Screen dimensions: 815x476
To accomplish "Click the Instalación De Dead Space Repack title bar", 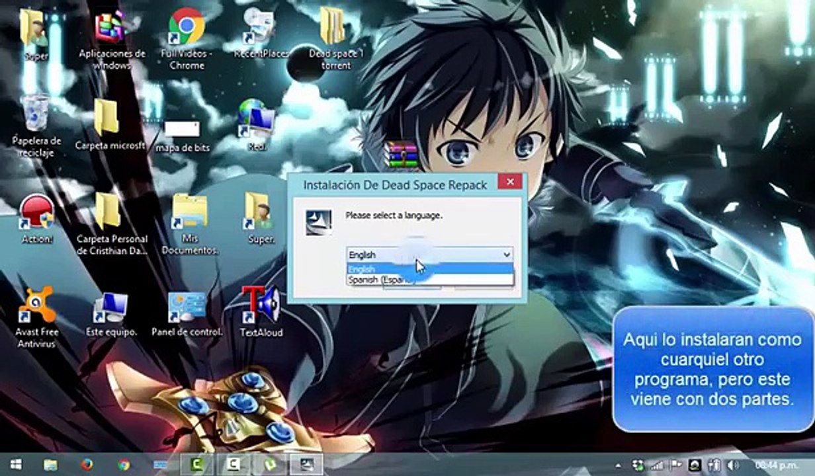I will tap(395, 184).
